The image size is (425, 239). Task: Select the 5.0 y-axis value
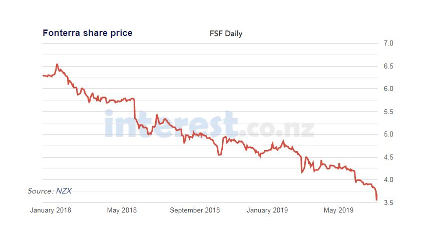(x=388, y=134)
